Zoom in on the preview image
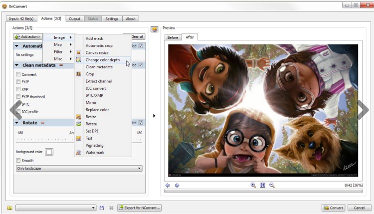The width and height of the screenshot is (374, 214). [x=253, y=185]
